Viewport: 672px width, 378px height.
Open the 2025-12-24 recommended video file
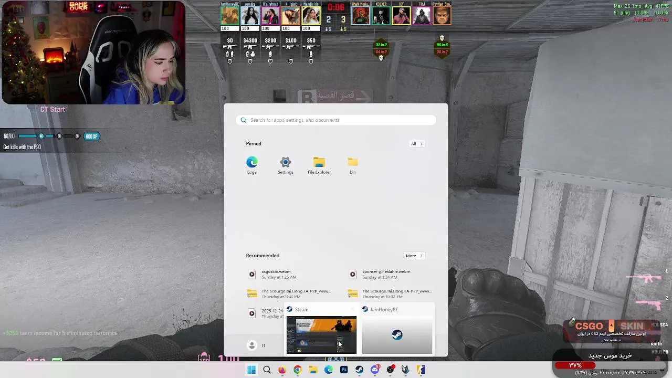click(x=265, y=313)
